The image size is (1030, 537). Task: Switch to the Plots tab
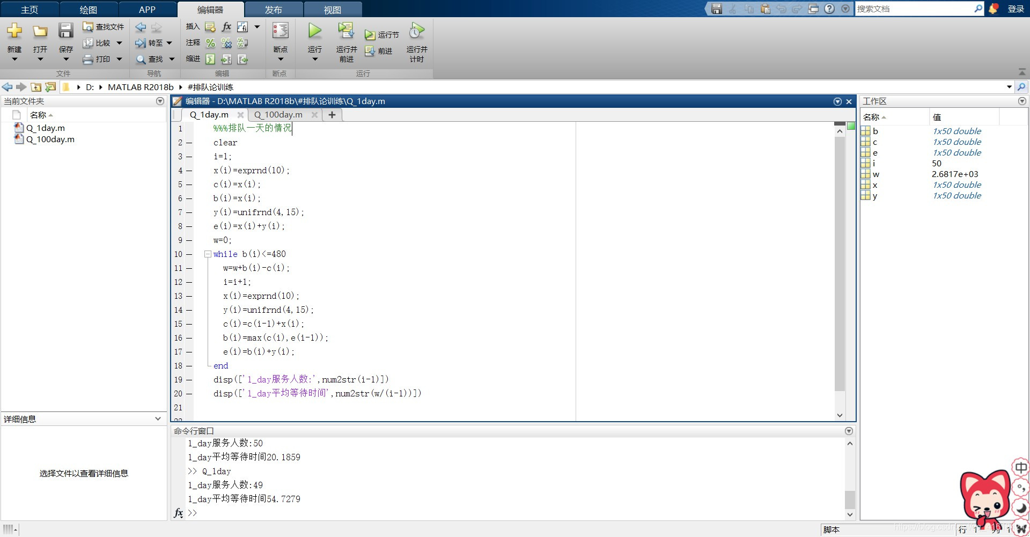click(89, 10)
